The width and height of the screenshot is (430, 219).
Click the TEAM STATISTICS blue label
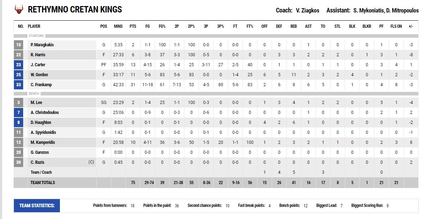(x=37, y=205)
